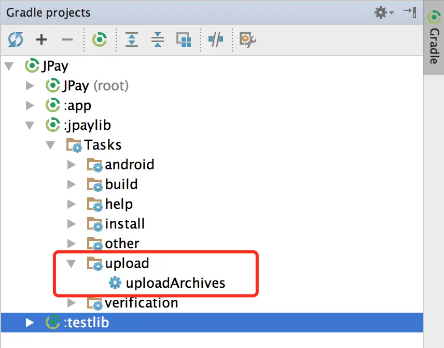Screen dimensions: 444x348
Task: Select the :jpaylib module row
Action: [x=212, y=125]
